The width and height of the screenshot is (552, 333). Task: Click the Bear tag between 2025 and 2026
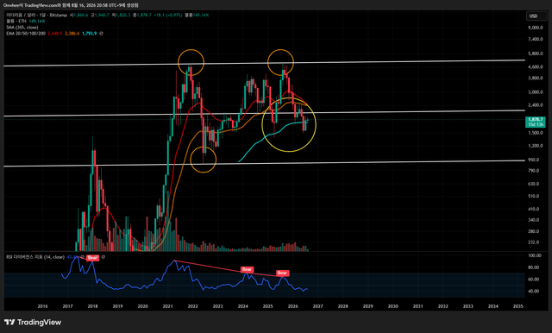pyautogui.click(x=282, y=273)
